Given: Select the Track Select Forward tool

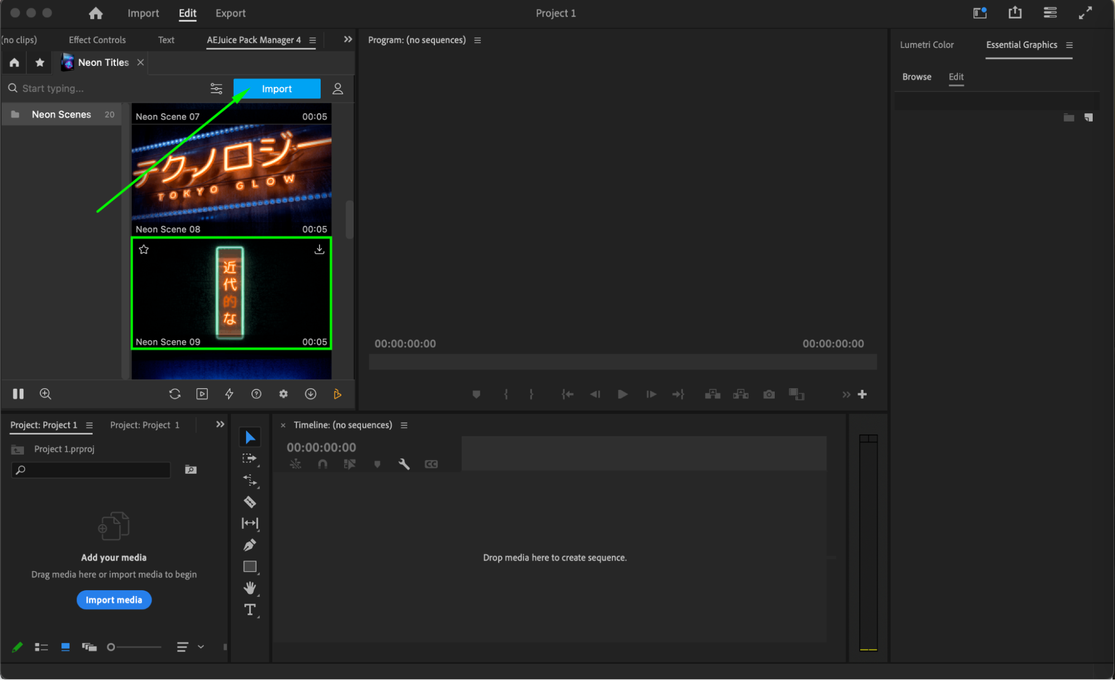Looking at the screenshot, I should coord(249,459).
